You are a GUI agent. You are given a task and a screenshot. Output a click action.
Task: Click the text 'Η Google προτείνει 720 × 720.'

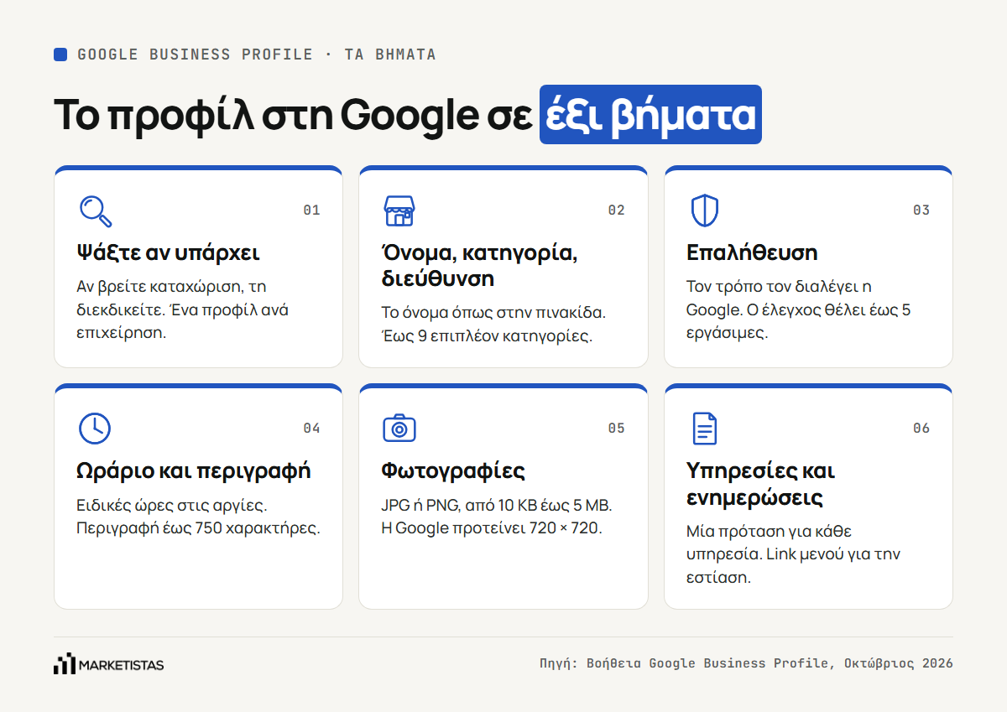[x=492, y=529]
